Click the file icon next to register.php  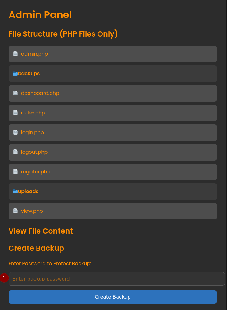(16, 172)
